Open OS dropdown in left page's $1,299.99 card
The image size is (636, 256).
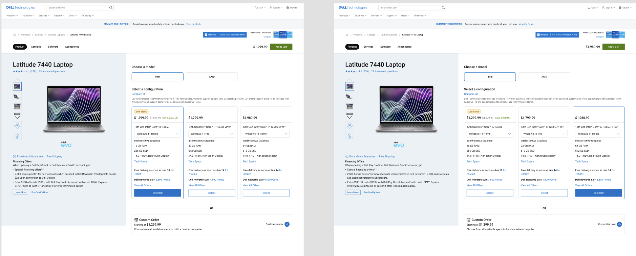click(157, 134)
